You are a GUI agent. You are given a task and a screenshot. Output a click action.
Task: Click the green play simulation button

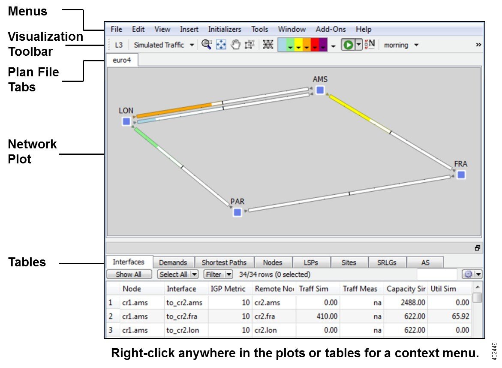pyautogui.click(x=348, y=45)
